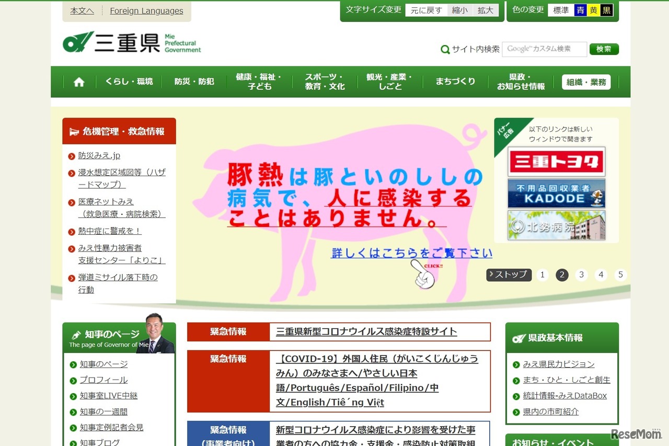The height and width of the screenshot is (446, 669).
Task: Switch to the yellow (黄) color scheme
Action: [x=594, y=9]
